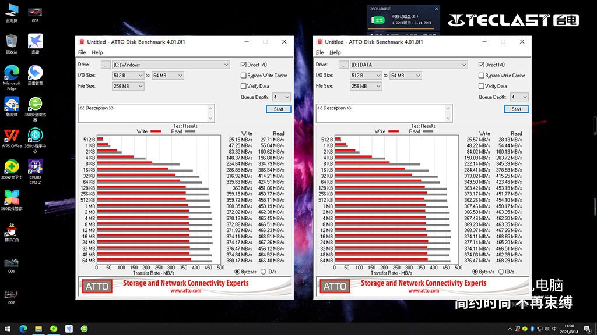Image resolution: width=597 pixels, height=335 pixels.
Task: Open the Xunlei bird taskbar icon
Action: (69, 329)
